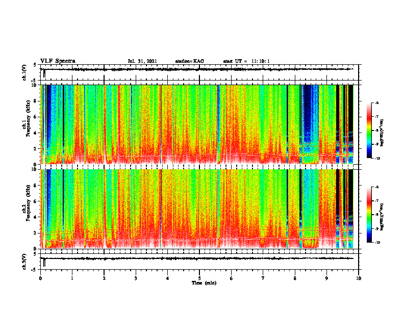404x312 pixels.
Task: Click time axis tick label "1"
Action: 72,278
